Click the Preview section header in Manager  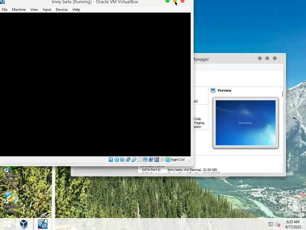224,90
